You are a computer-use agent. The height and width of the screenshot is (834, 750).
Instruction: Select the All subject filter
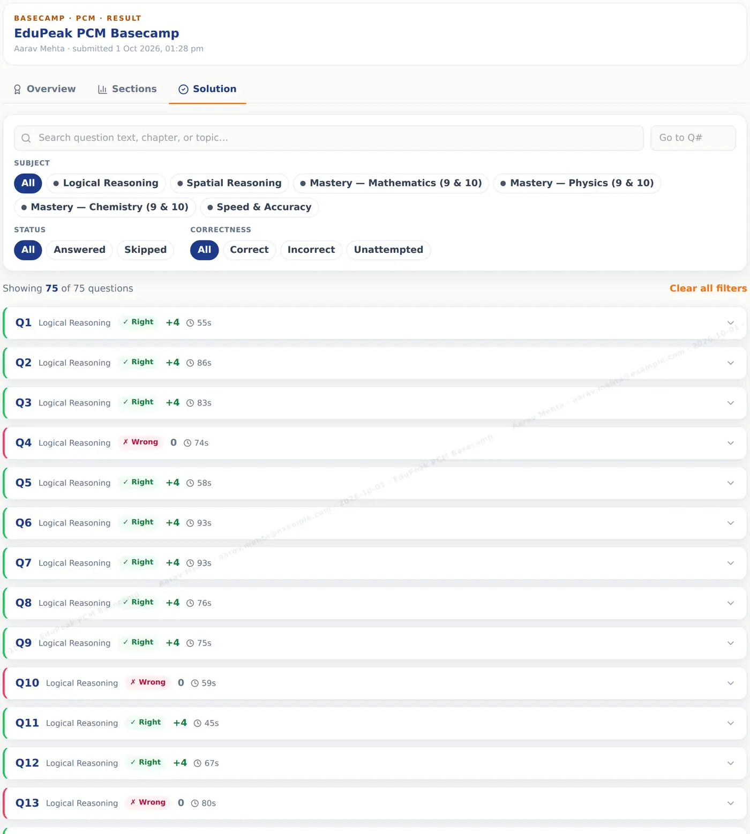[x=28, y=183]
